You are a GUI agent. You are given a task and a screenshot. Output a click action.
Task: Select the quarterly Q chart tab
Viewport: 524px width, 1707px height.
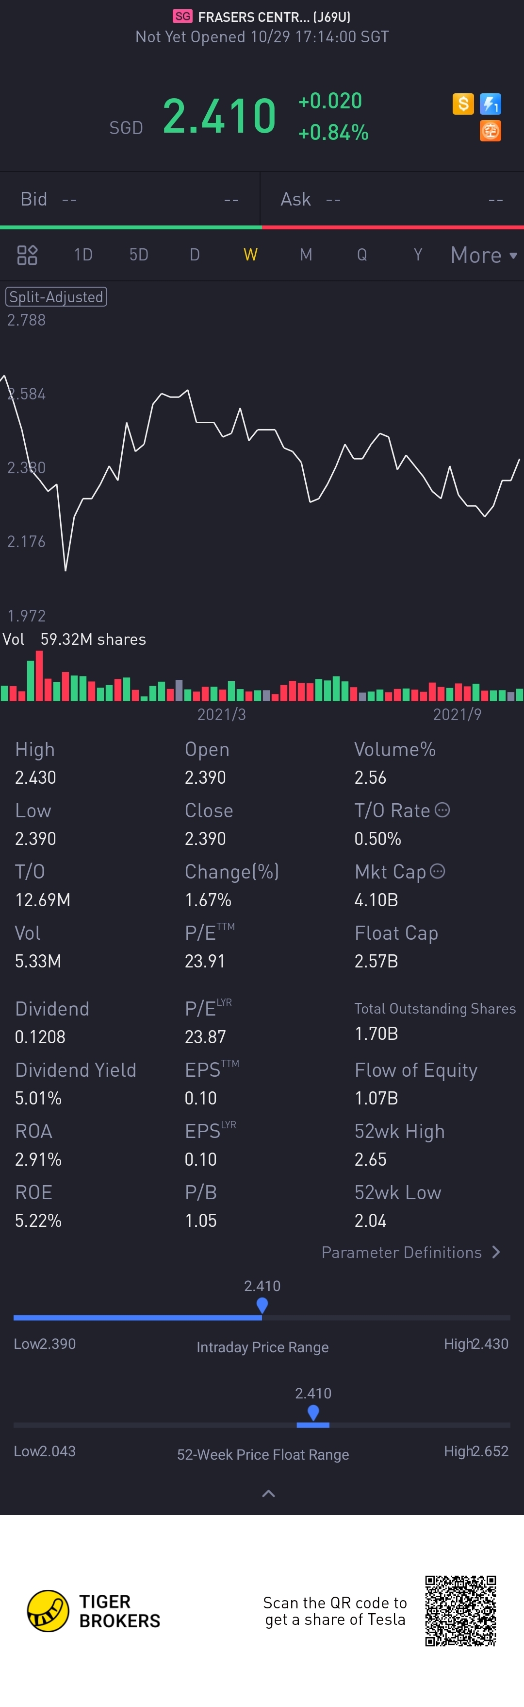(362, 255)
